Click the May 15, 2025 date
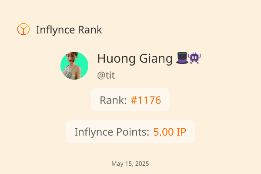 (130, 164)
